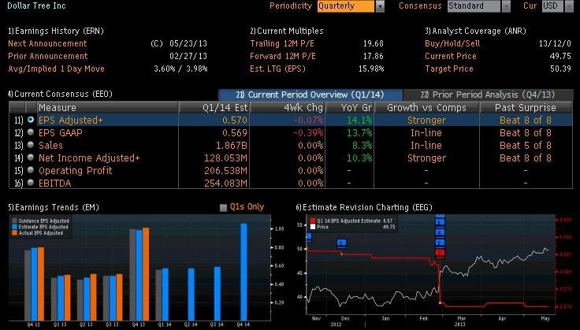Click the white Price legend swatch
580x330 pixels.
click(313, 227)
